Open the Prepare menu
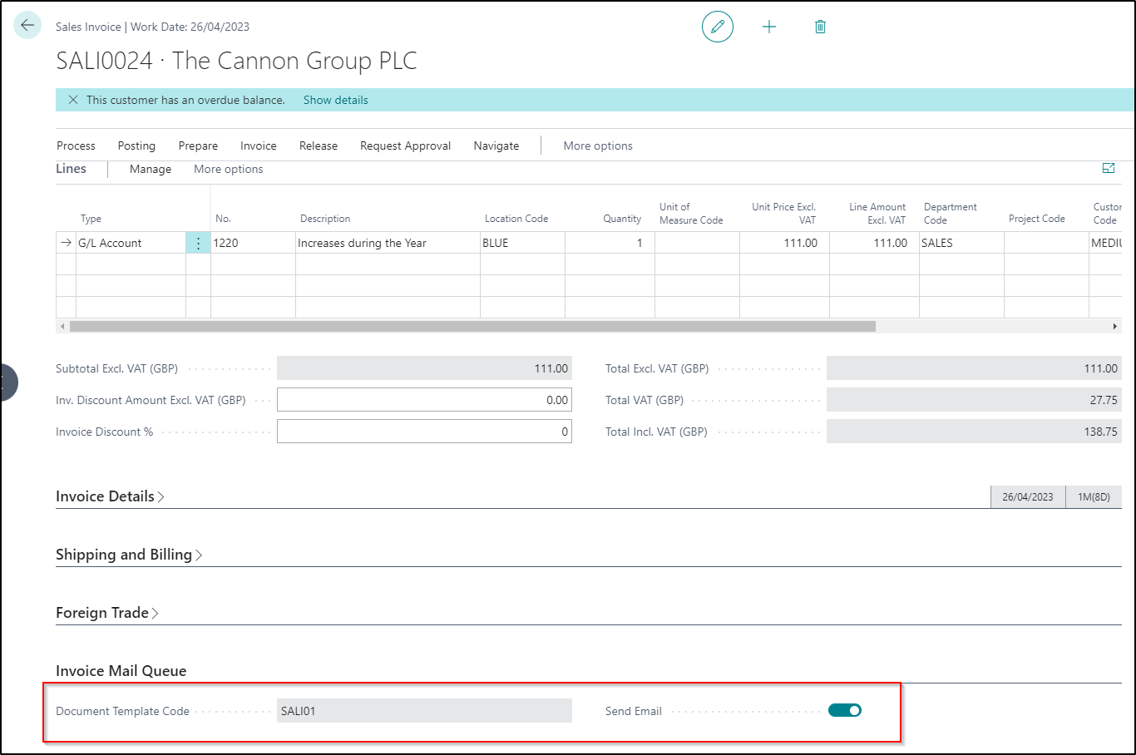 click(x=198, y=146)
